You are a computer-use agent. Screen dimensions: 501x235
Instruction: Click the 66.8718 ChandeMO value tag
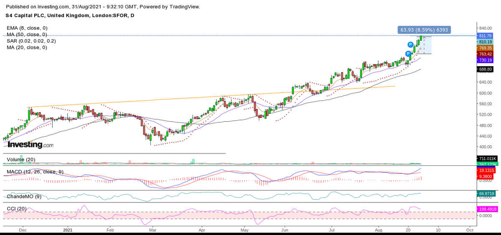(486, 194)
